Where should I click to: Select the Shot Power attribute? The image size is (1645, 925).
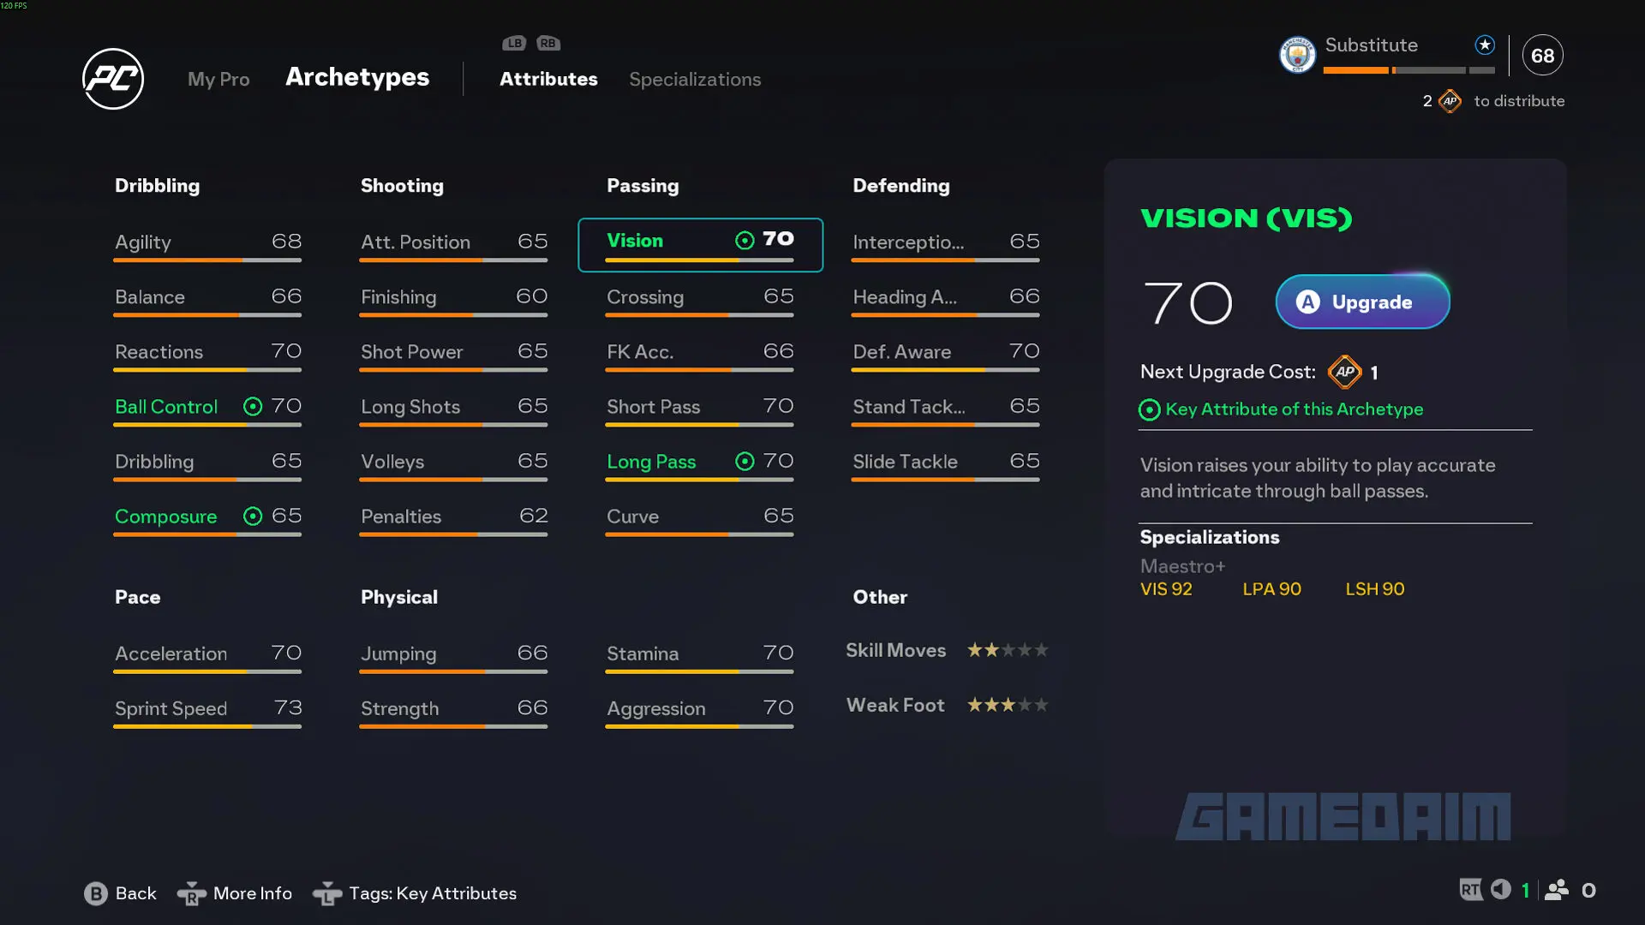pos(453,355)
